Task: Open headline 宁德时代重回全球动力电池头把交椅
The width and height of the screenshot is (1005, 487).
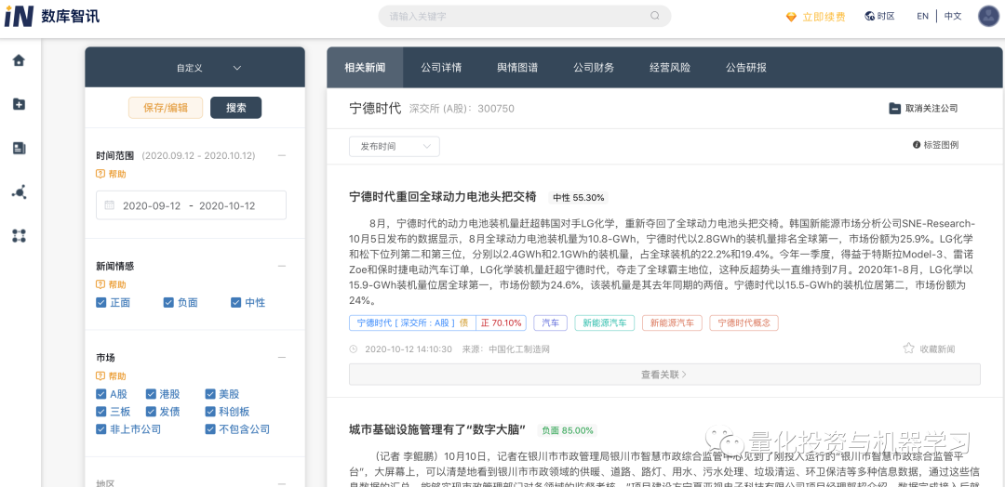Action: [x=443, y=196]
